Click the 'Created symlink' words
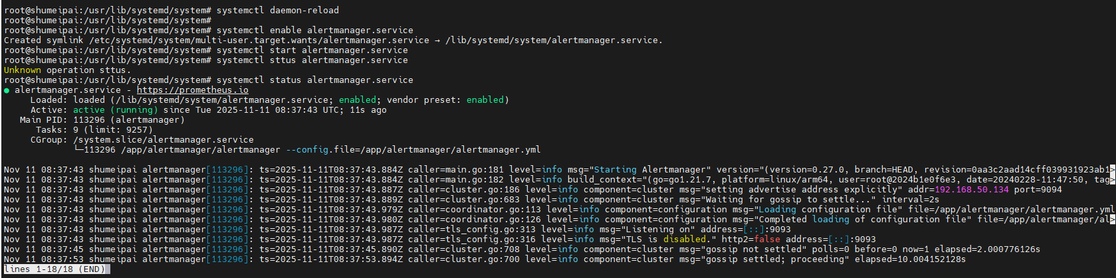Screen dimensions: 1116x278 point(44,40)
